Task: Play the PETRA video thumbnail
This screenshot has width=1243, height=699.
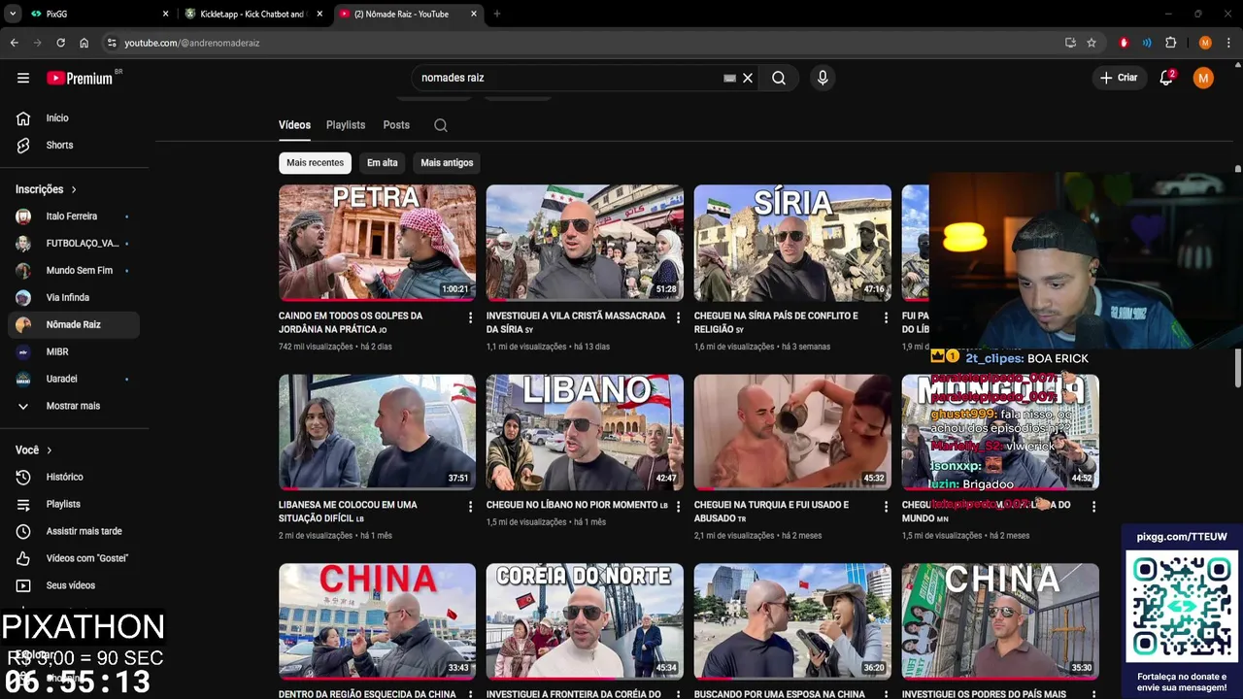Action: point(377,243)
